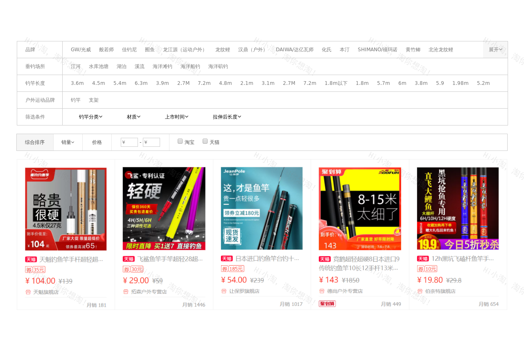
Task: Click the shop icon beside 天魅旗舰店
Action: point(28,292)
